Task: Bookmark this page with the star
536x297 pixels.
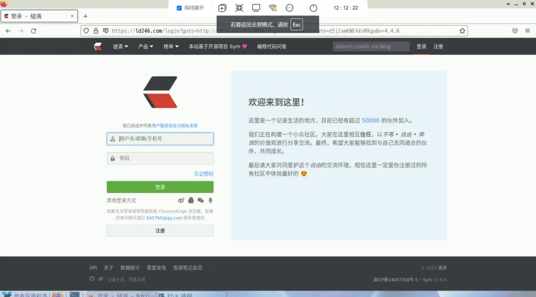Action: (x=462, y=31)
